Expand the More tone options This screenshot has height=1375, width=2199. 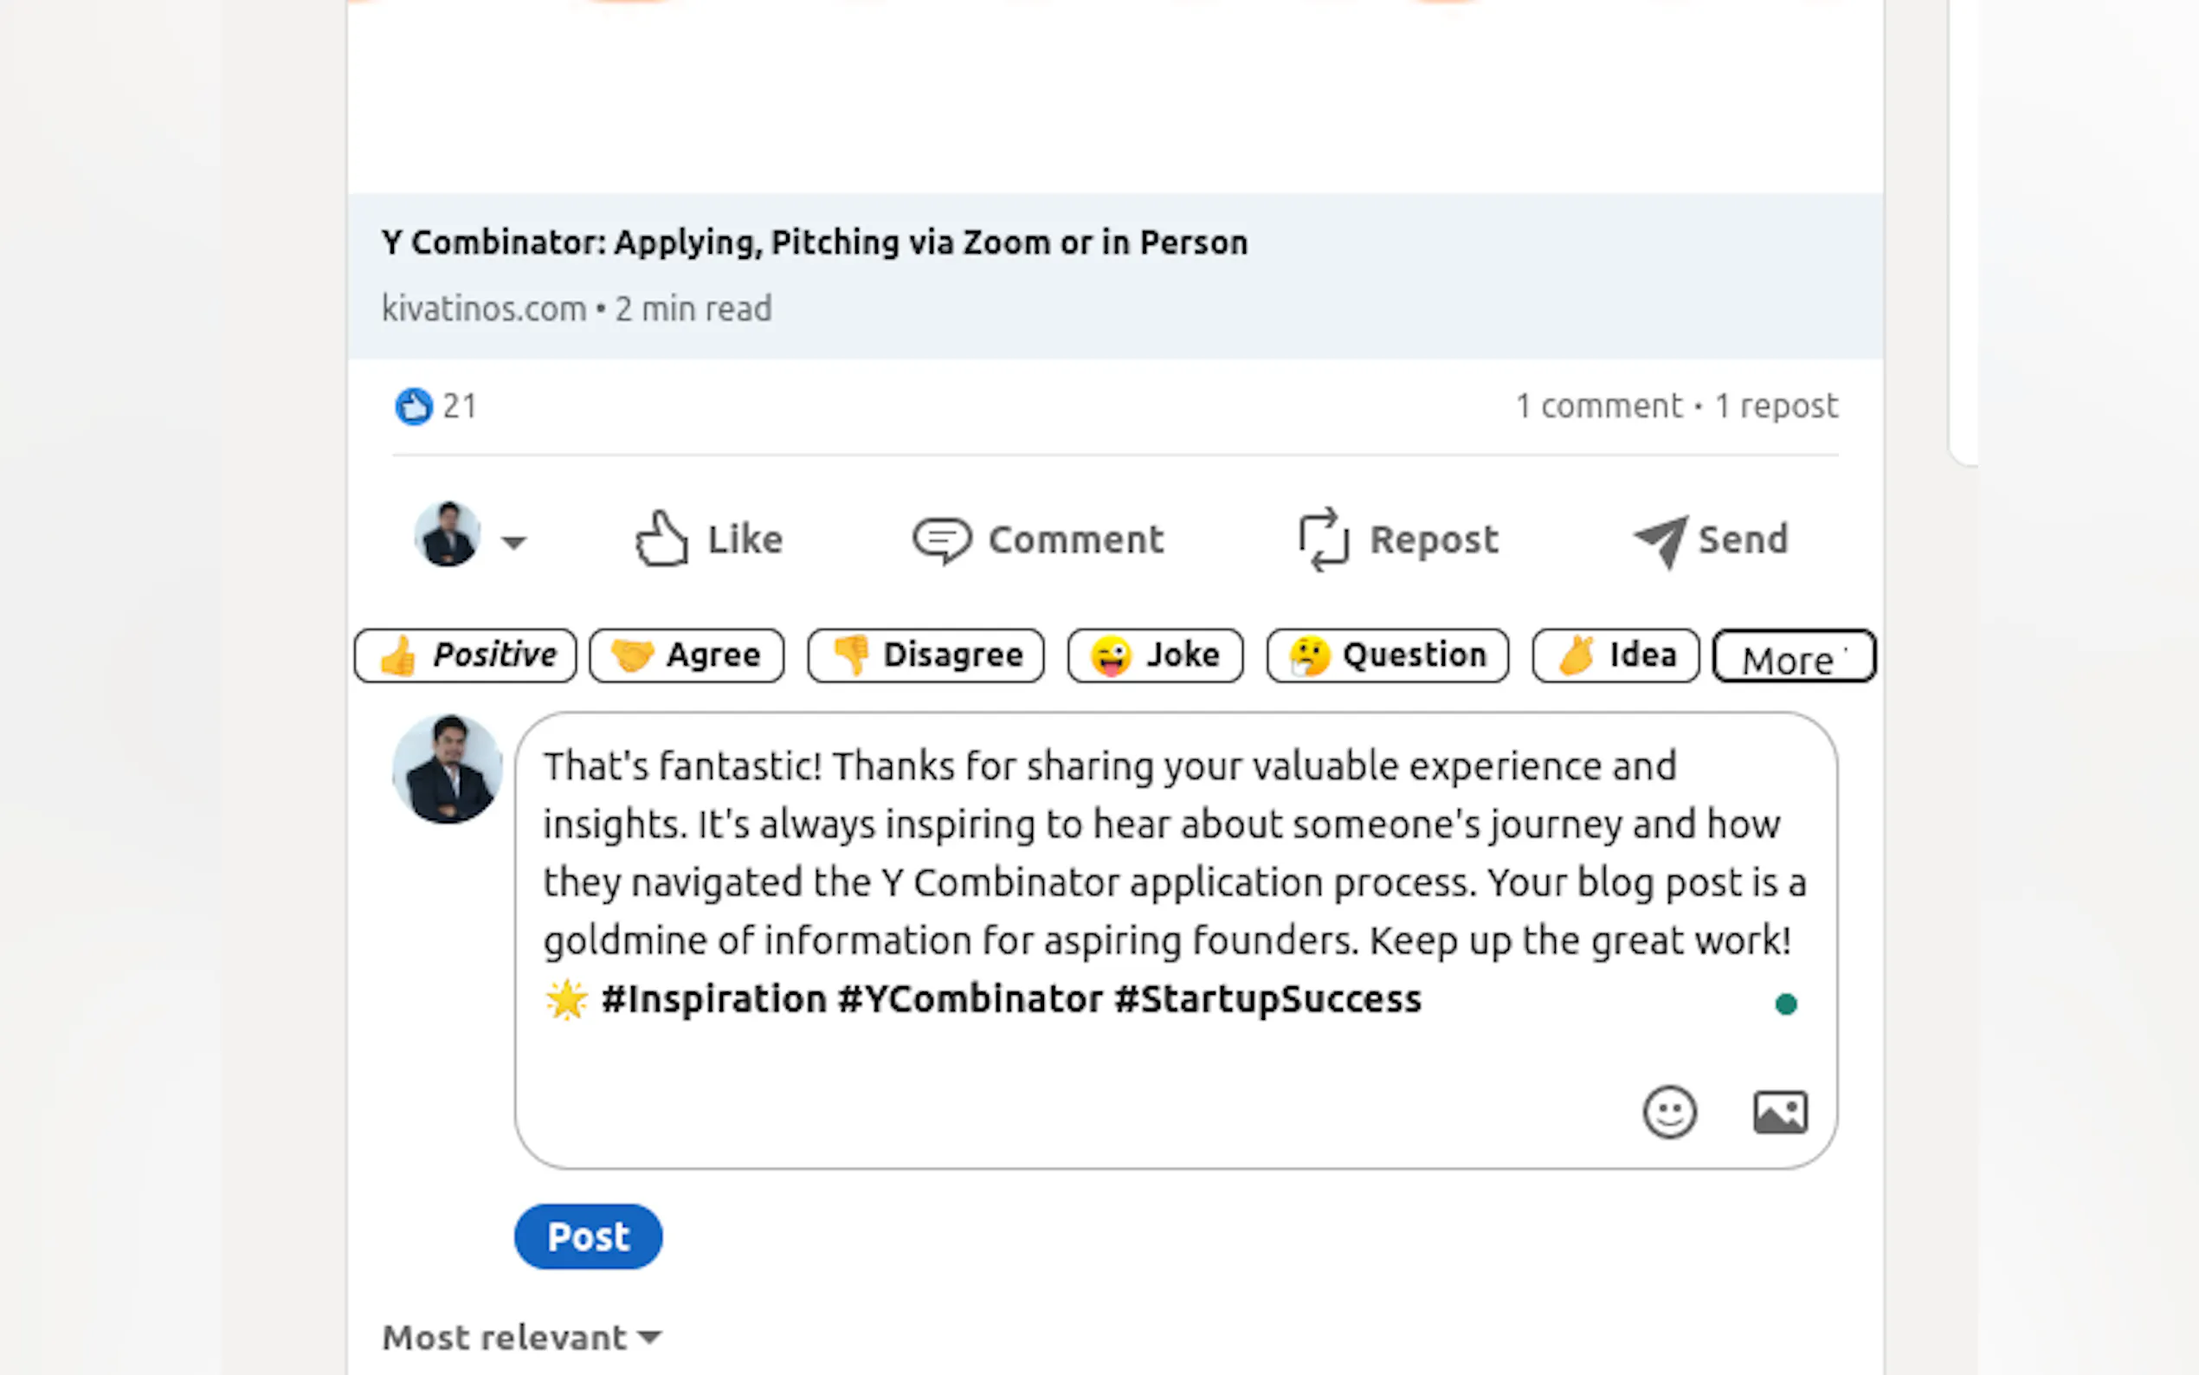pyautogui.click(x=1794, y=657)
